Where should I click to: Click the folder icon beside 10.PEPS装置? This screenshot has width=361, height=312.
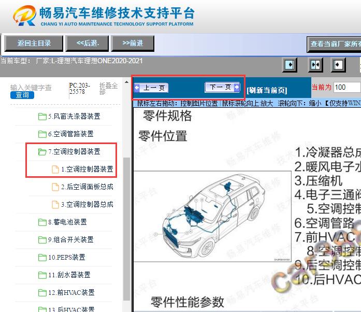42,257
